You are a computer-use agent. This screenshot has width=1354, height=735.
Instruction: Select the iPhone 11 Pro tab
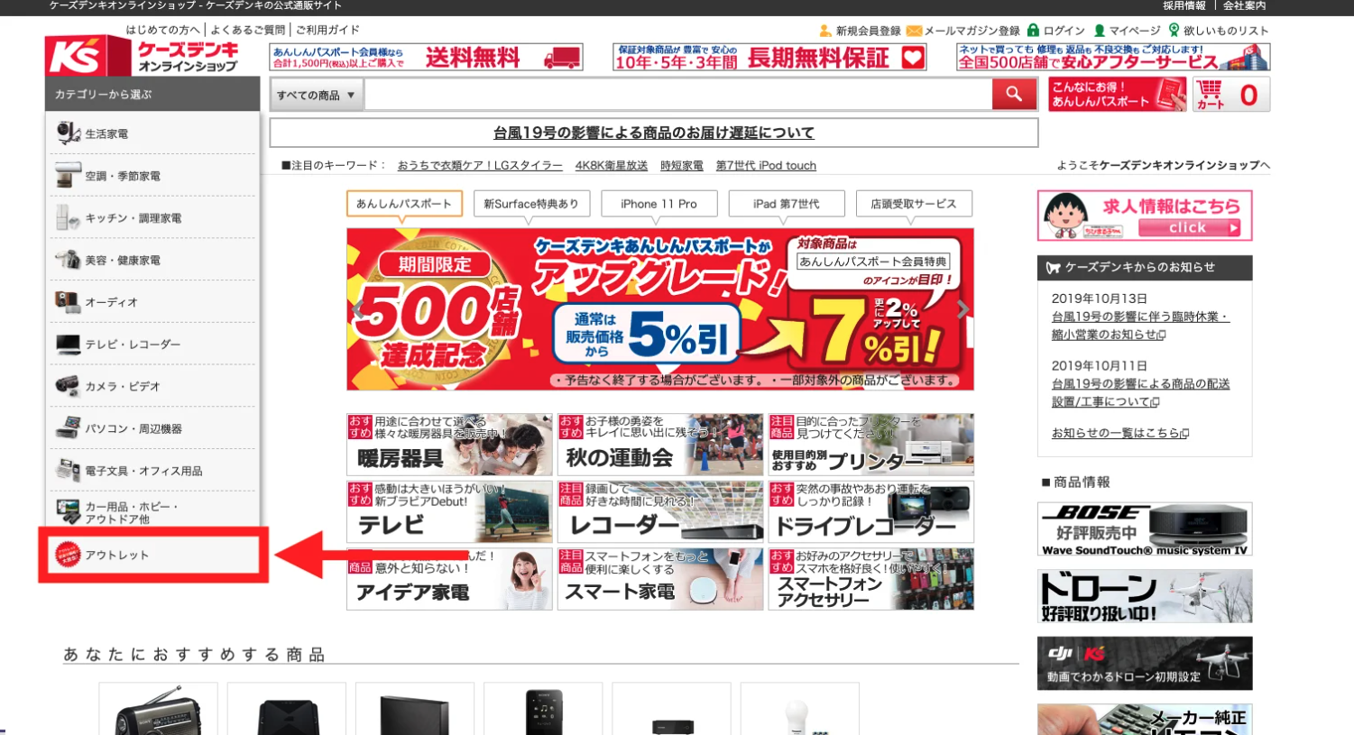(659, 204)
